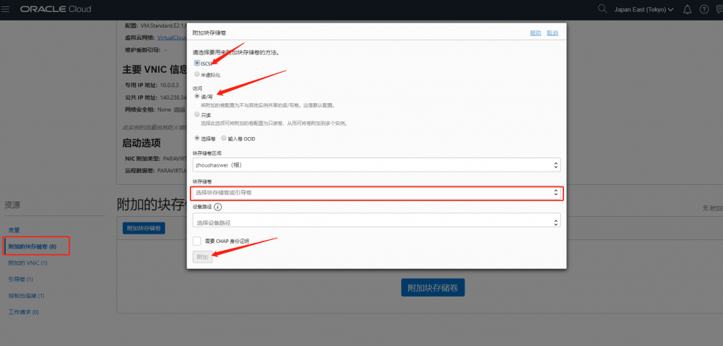This screenshot has height=346, width=723.
Task: Open 附加的 VNIC (1) in sidebar
Action: coord(28,263)
